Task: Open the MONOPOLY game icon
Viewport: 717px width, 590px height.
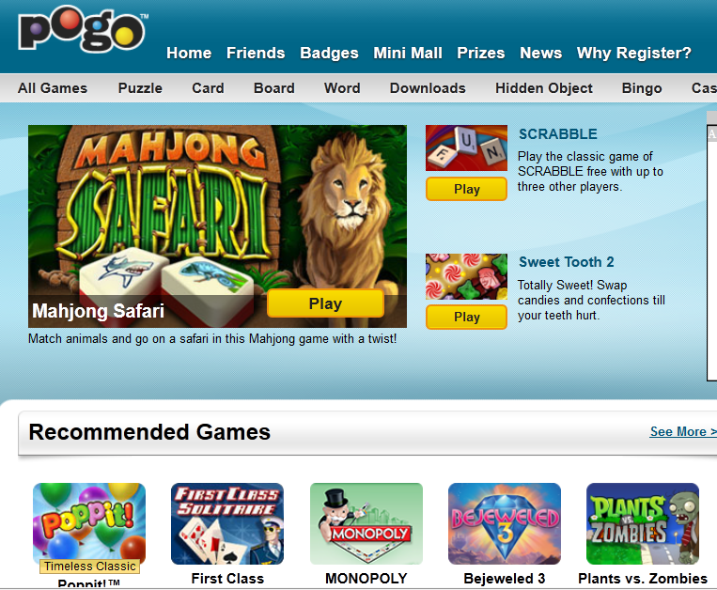Action: [x=366, y=523]
